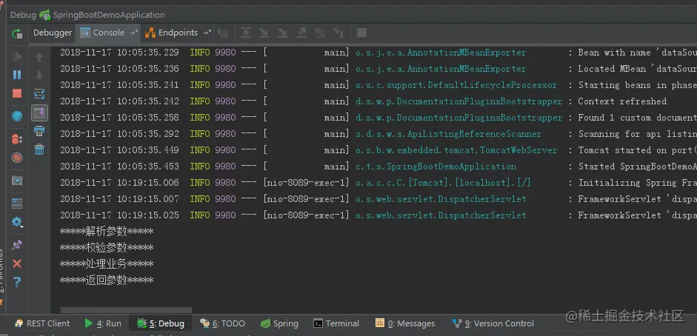Select the SpringBootDemoApplication debug session tab

[x=102, y=15]
